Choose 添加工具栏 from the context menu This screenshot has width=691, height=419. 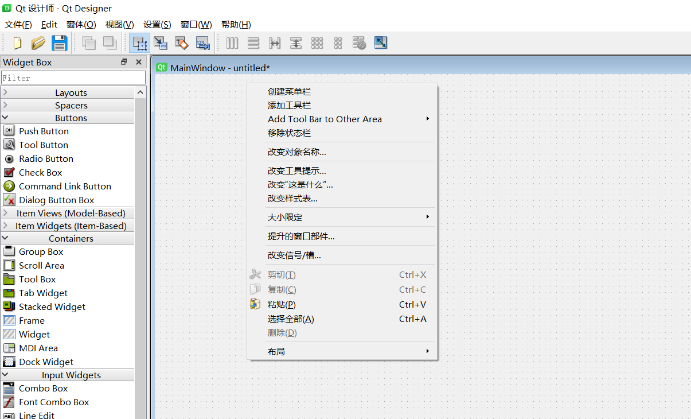[x=342, y=105]
